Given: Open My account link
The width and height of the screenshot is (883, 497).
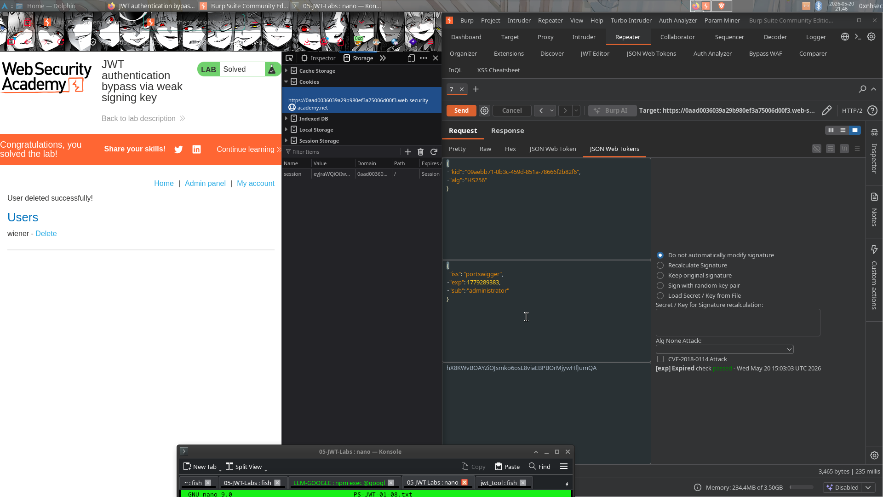Looking at the screenshot, I should click(x=256, y=183).
